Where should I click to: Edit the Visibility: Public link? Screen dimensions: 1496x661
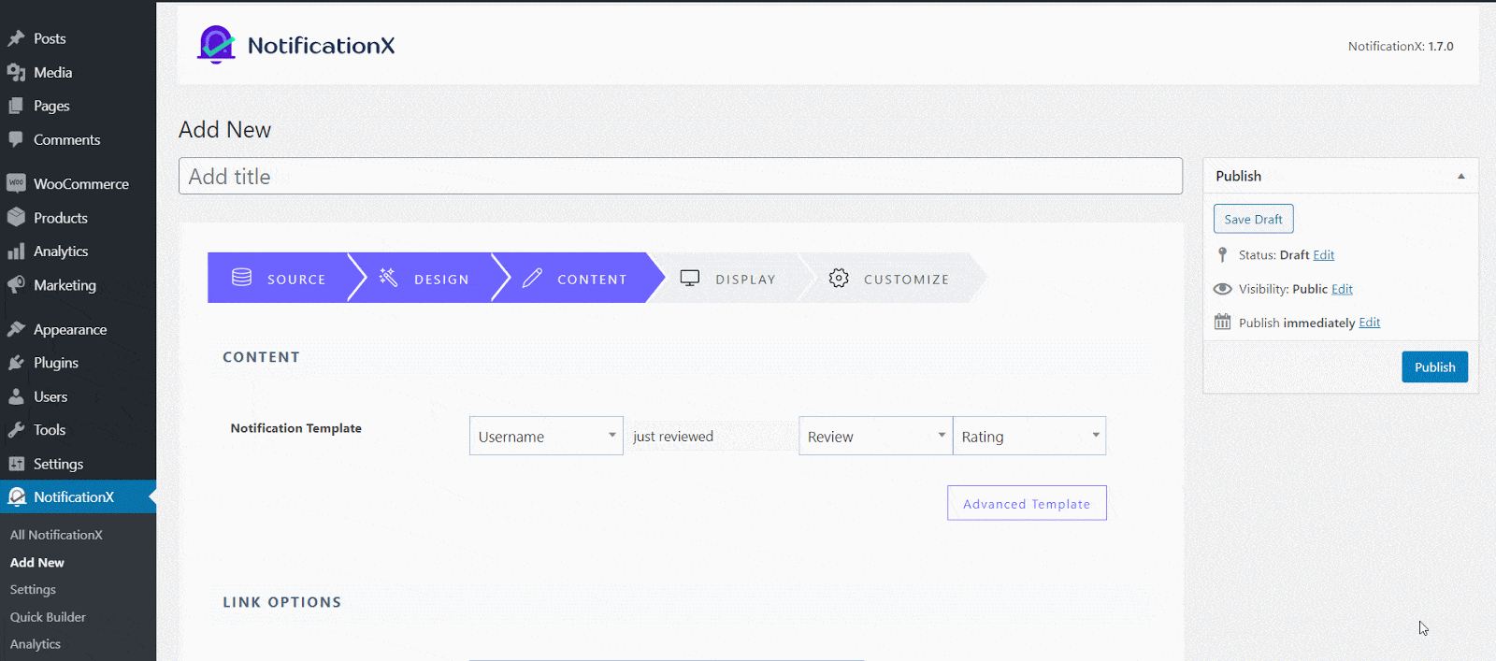pos(1342,289)
